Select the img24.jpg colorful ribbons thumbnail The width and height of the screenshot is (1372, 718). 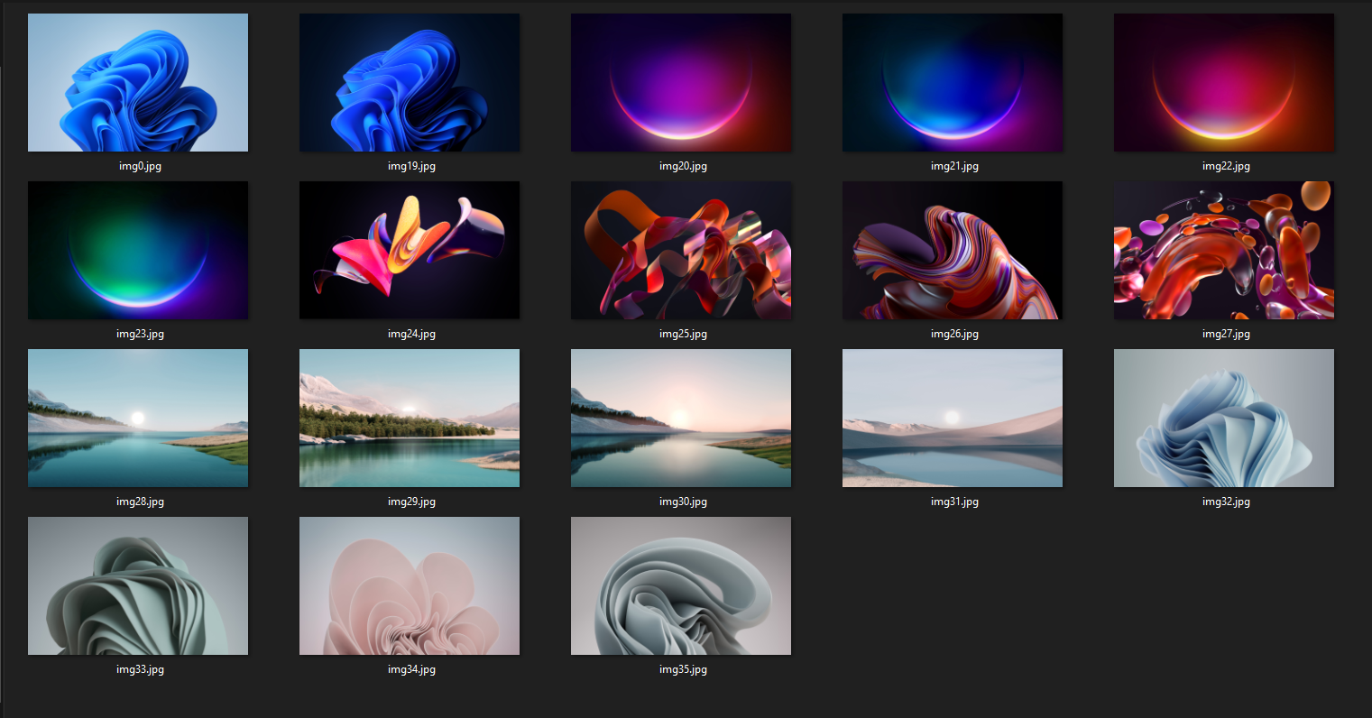click(410, 250)
